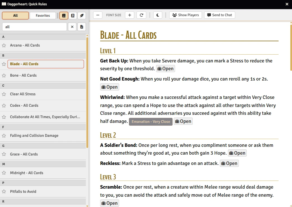Image resolution: width=292 pixels, height=207 pixels.
Task: Clear the search field with the X button
Action: tap(72, 27)
